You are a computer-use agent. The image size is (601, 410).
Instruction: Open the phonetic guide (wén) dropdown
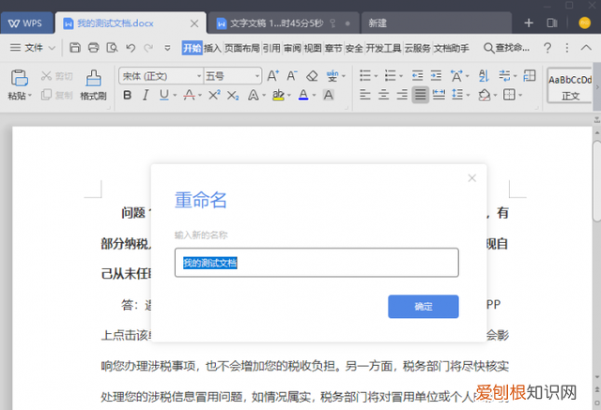coord(343,76)
